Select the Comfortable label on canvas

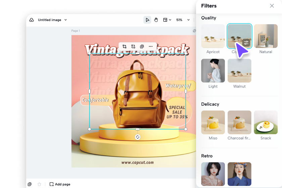(95, 100)
